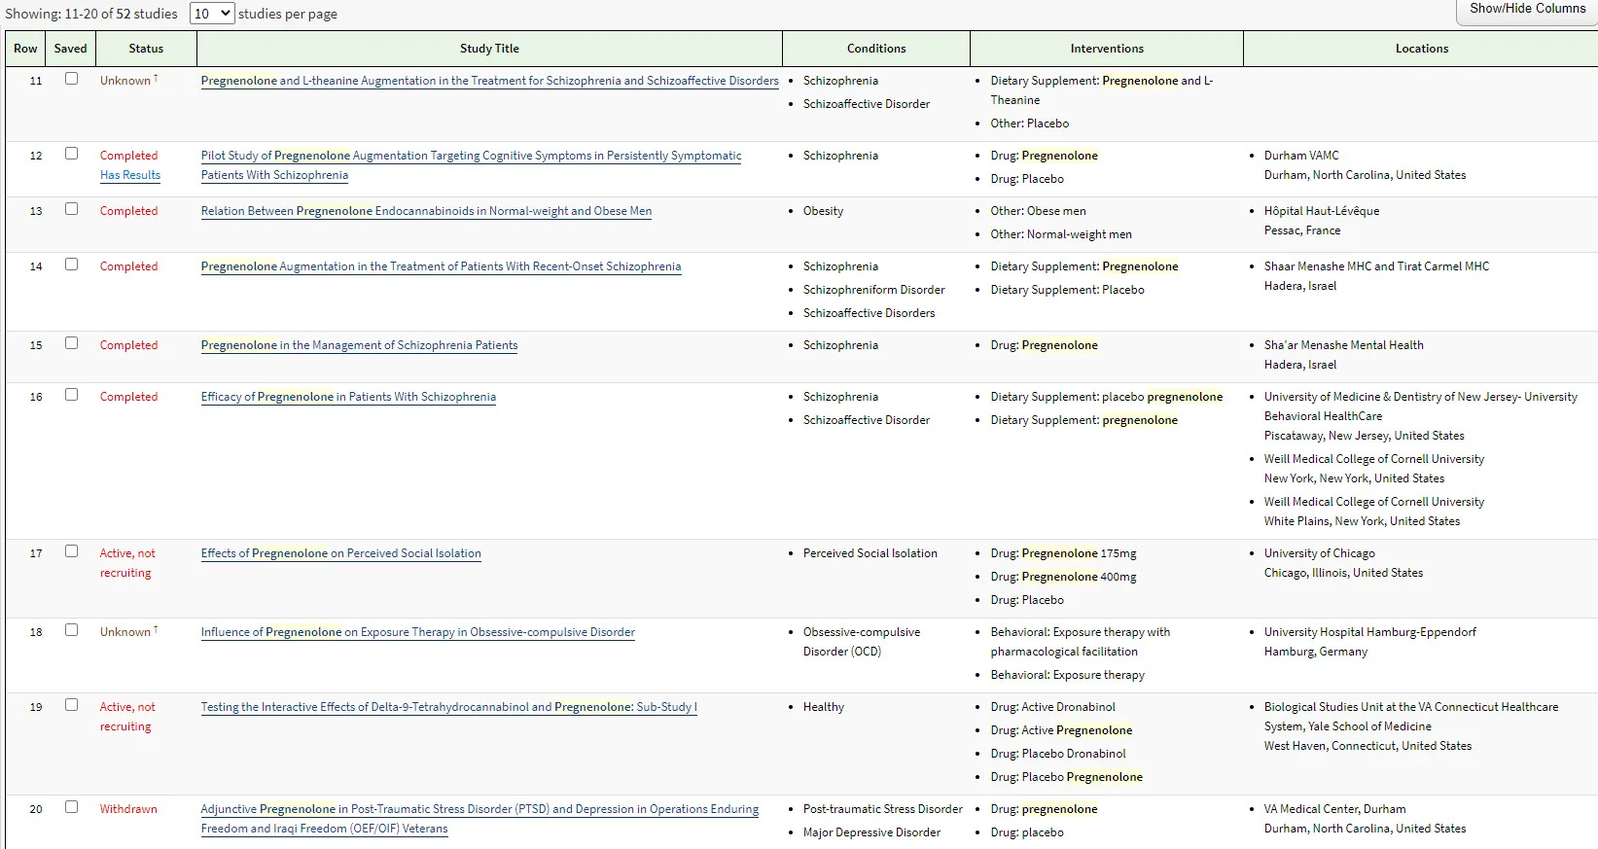The image size is (1598, 849).
Task: Click the Perceived Social Isolation condition
Action: point(870,553)
